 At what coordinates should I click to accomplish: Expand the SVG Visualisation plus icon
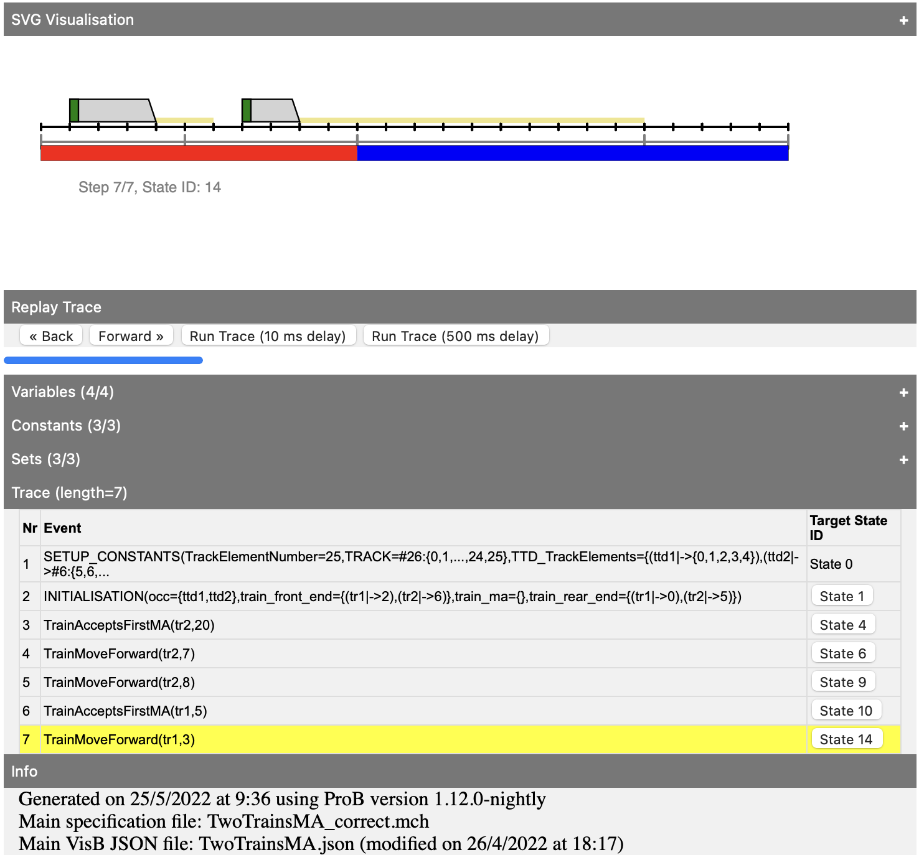tap(903, 21)
